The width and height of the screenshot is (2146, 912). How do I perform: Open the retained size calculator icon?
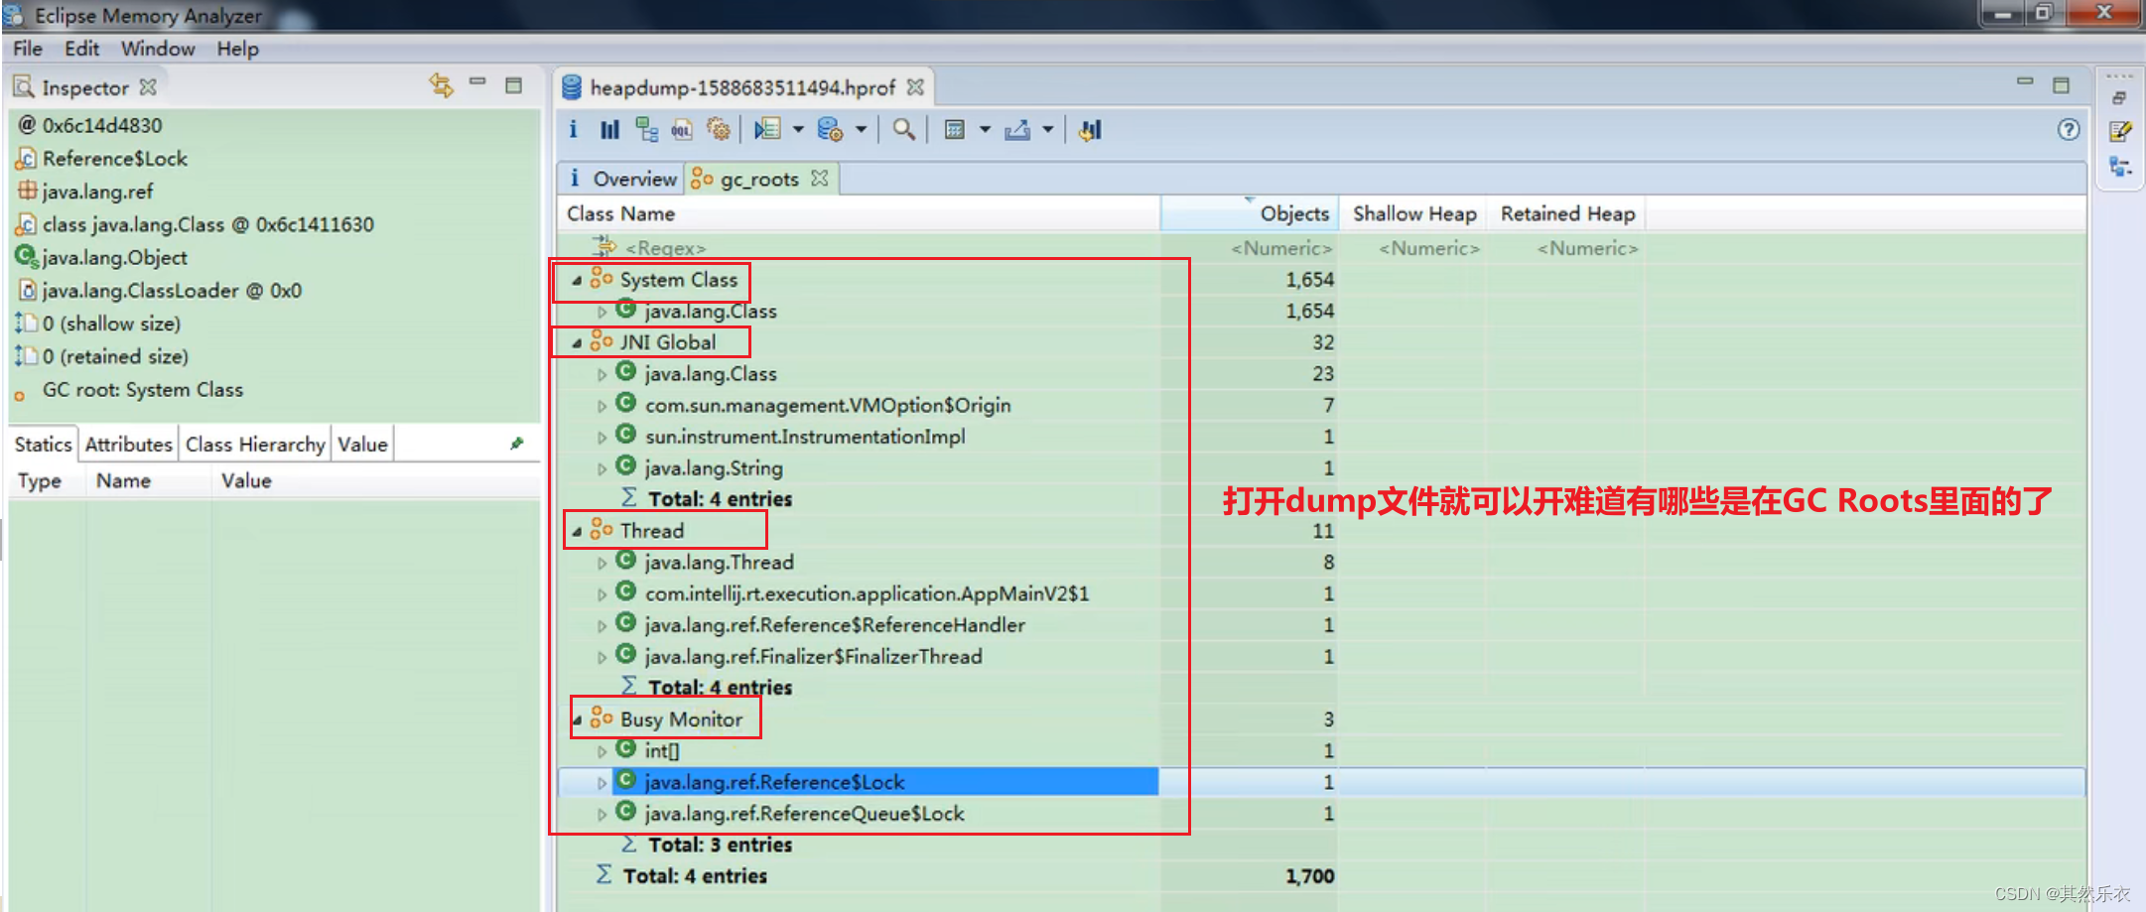(956, 129)
